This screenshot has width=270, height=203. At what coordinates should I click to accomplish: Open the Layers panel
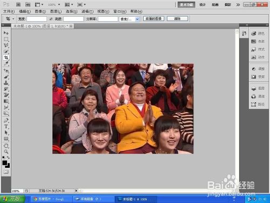258,88
